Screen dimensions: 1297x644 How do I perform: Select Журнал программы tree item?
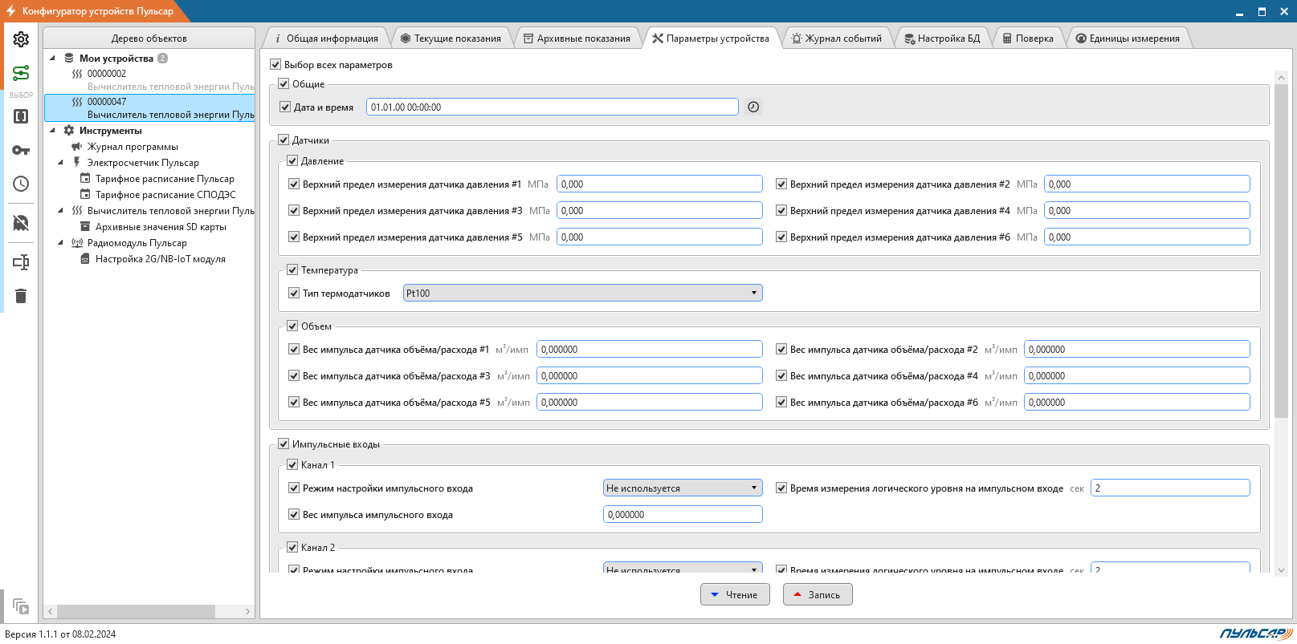(x=133, y=146)
